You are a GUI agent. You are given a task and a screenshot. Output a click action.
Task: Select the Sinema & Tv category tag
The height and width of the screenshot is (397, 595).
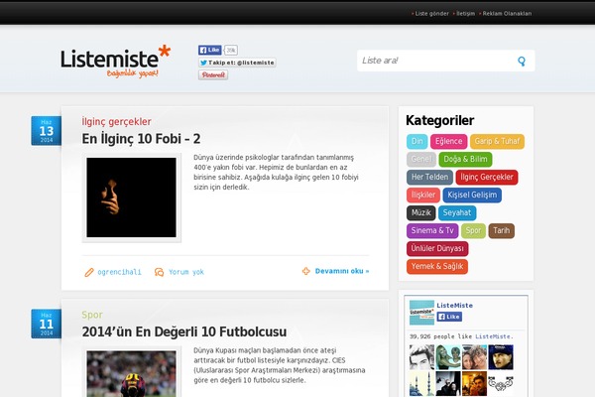[x=432, y=230]
